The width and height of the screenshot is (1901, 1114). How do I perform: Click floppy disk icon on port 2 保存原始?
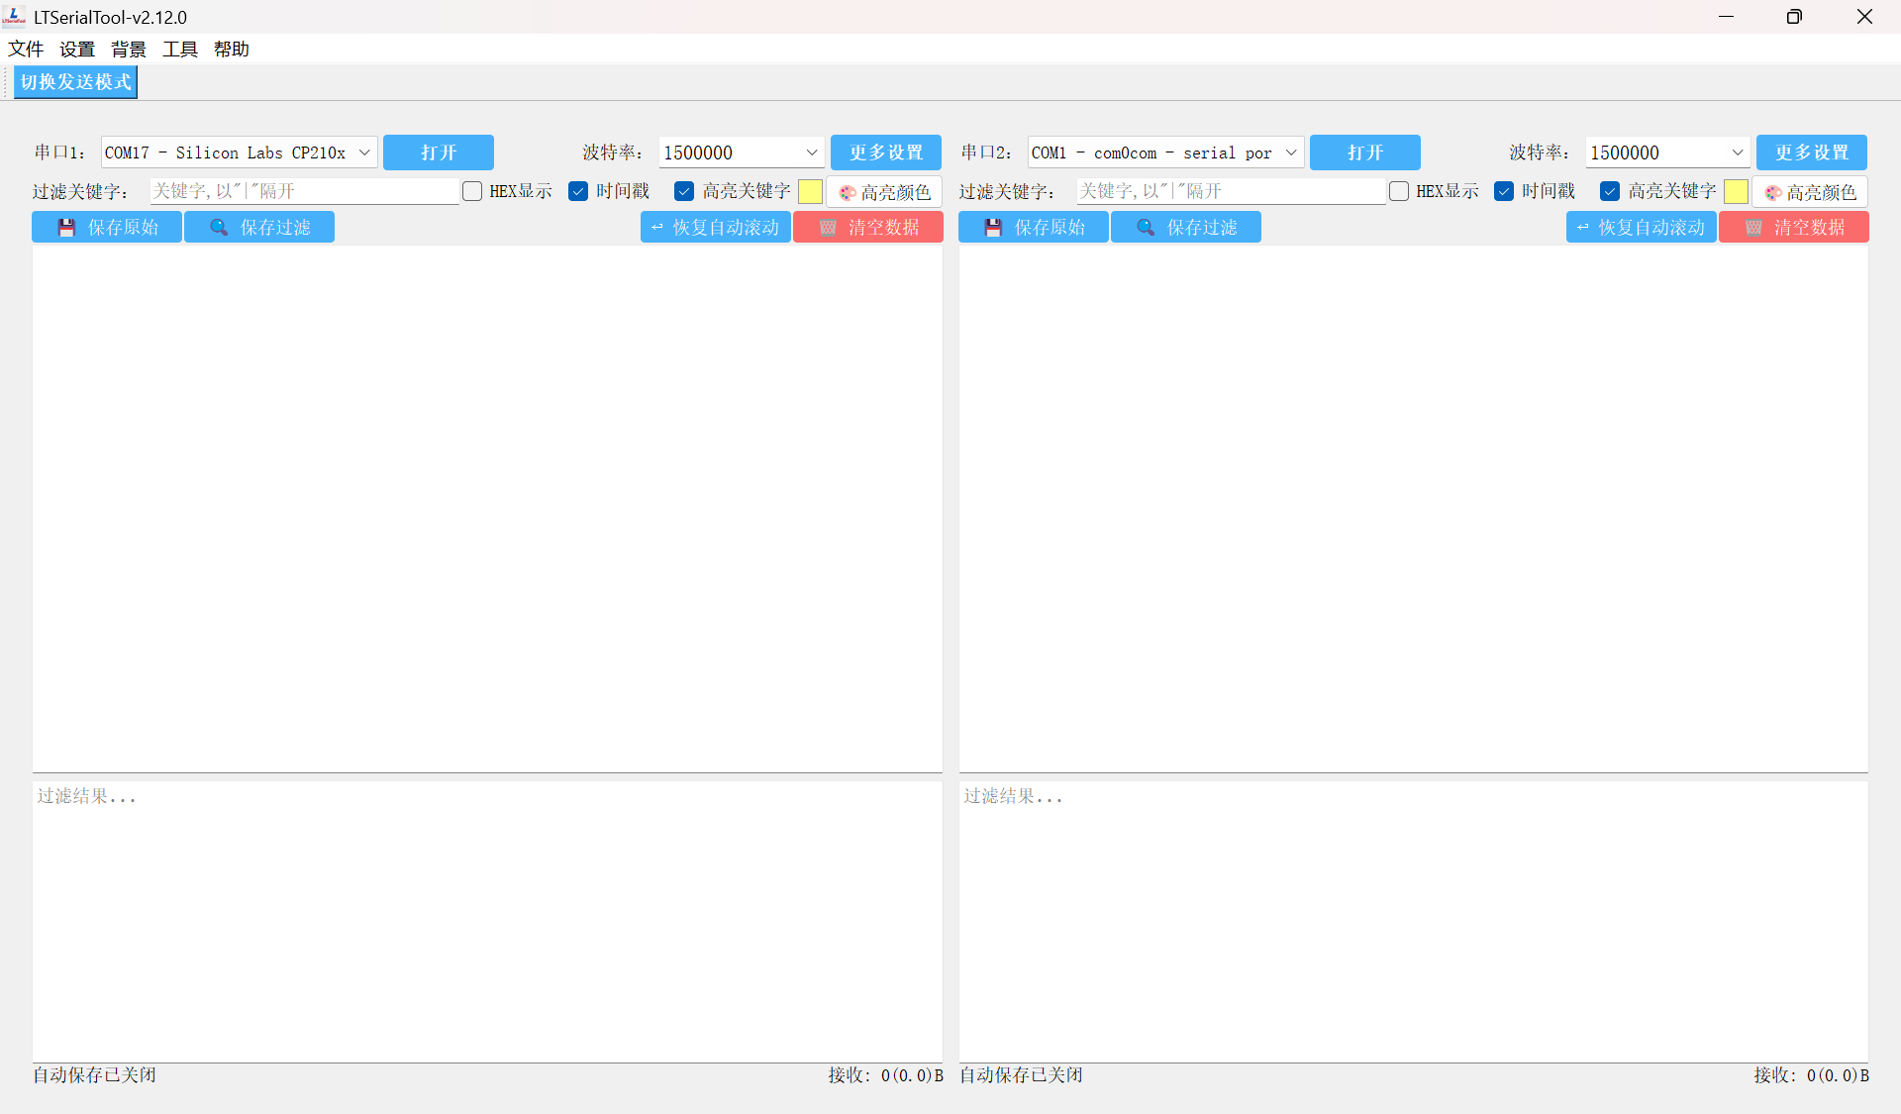pyautogui.click(x=993, y=228)
